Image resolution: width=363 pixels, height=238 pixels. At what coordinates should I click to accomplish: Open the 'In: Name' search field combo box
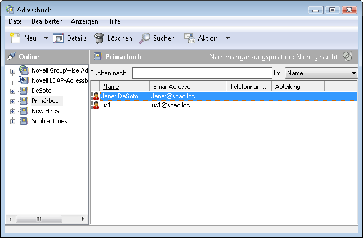[x=321, y=73]
